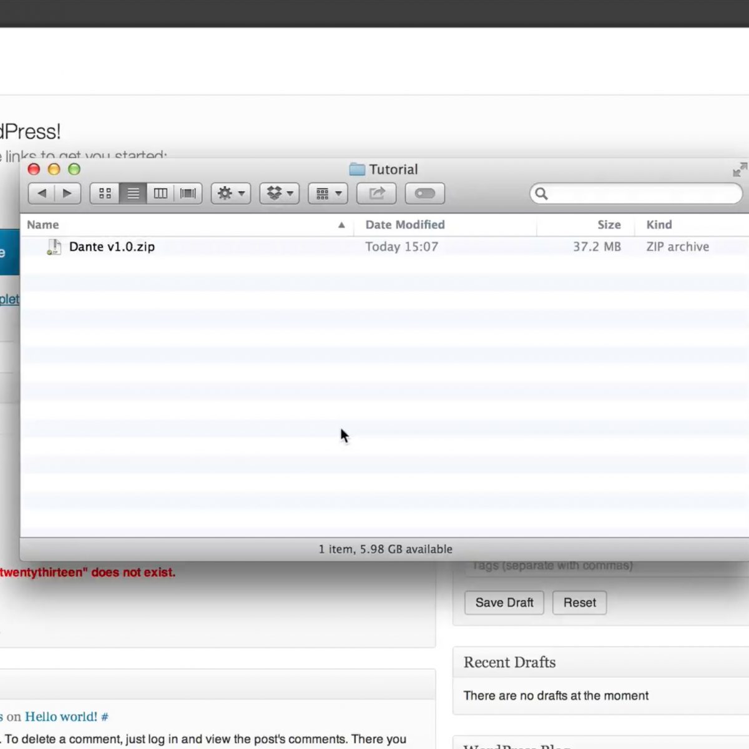Click the '1 item, 5.98 GB available' status
Image resolution: width=749 pixels, height=749 pixels.
(386, 549)
